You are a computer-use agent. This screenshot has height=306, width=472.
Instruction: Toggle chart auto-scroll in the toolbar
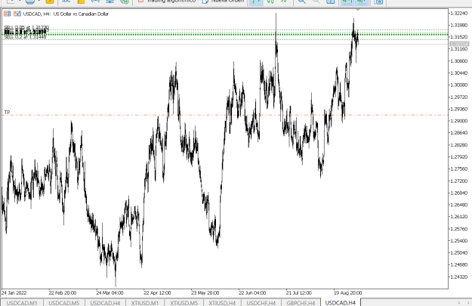(347, 2)
